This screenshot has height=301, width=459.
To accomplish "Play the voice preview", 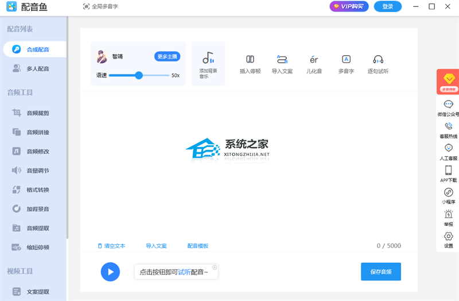I will click(110, 272).
